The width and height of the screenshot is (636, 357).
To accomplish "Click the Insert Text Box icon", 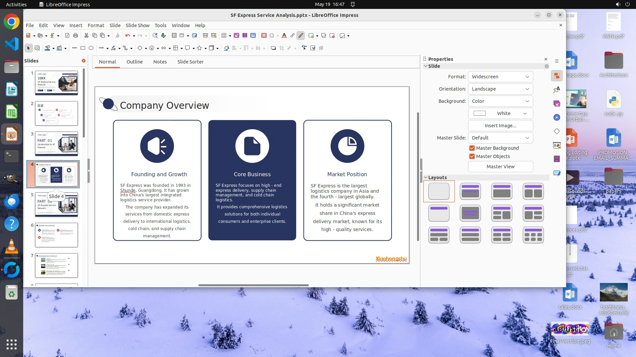I will point(264,36).
